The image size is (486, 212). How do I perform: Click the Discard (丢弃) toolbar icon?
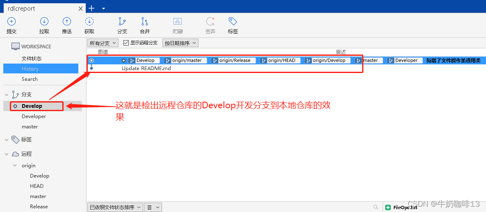pyautogui.click(x=210, y=21)
